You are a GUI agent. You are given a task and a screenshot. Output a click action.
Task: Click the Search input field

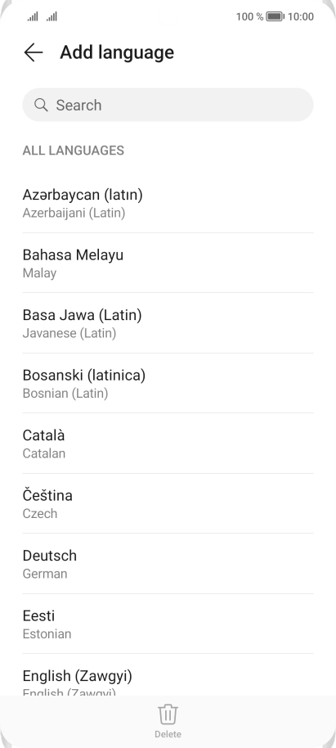168,105
